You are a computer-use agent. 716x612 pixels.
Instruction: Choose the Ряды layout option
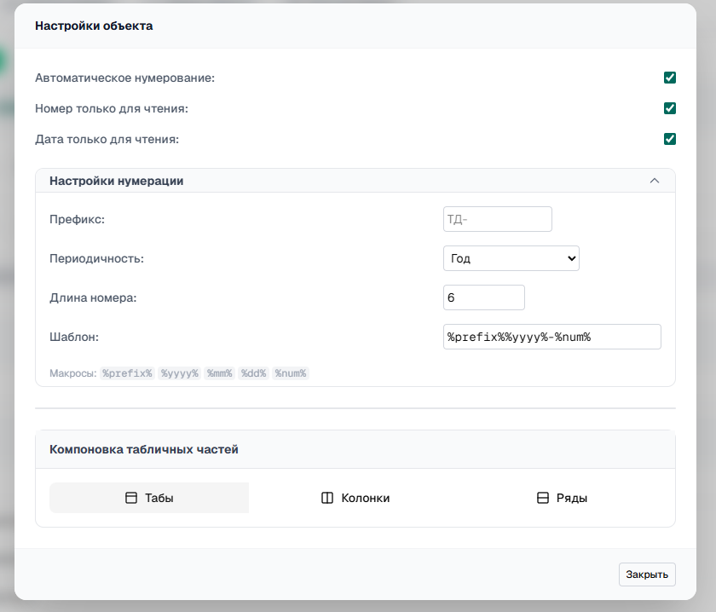point(562,498)
